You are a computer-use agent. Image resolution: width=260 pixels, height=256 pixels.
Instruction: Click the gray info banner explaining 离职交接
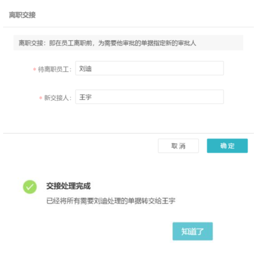pyautogui.click(x=128, y=44)
